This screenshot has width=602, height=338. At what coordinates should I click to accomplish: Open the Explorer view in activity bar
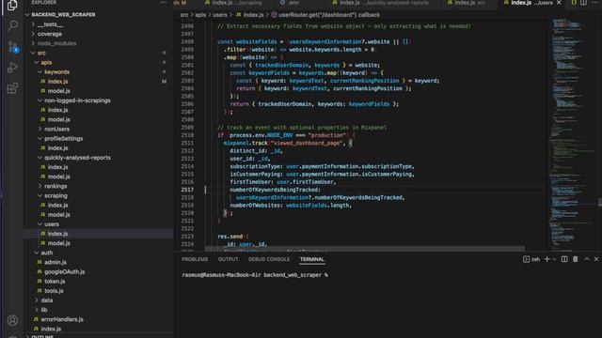pos(12,6)
